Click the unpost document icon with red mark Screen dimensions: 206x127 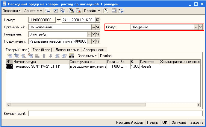pyautogui.click(x=78, y=11)
